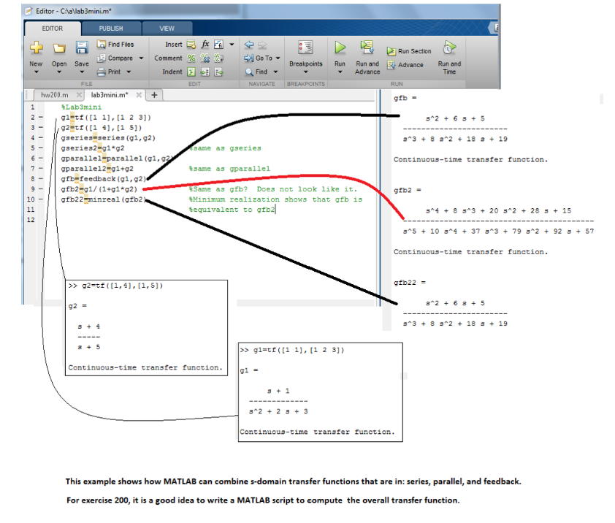Set a breakpoint using the Breakpoints icon
This screenshot has width=615, height=523.
[x=306, y=47]
